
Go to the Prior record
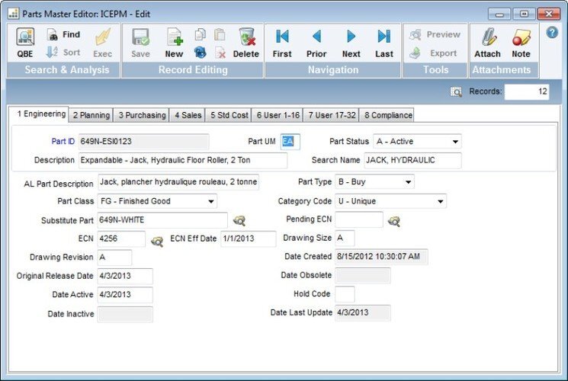coord(316,42)
